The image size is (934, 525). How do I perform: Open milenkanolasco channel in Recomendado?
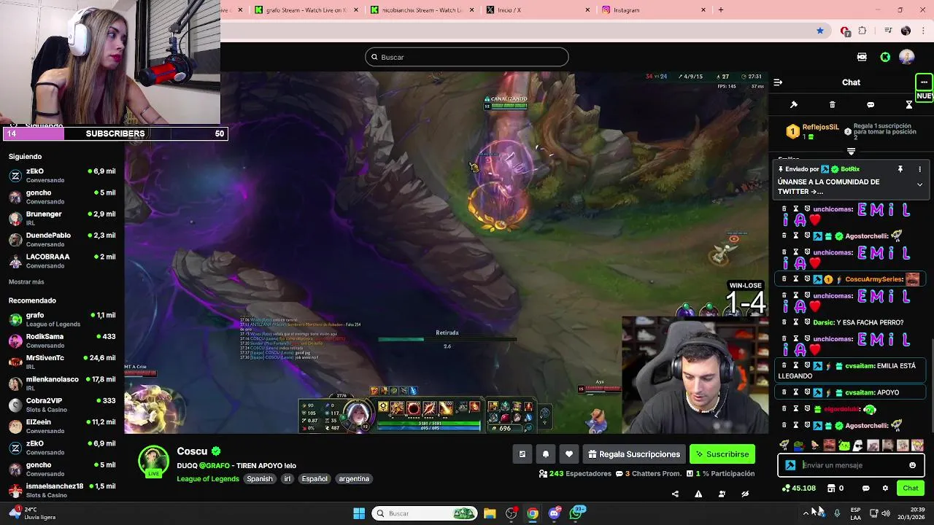point(62,383)
